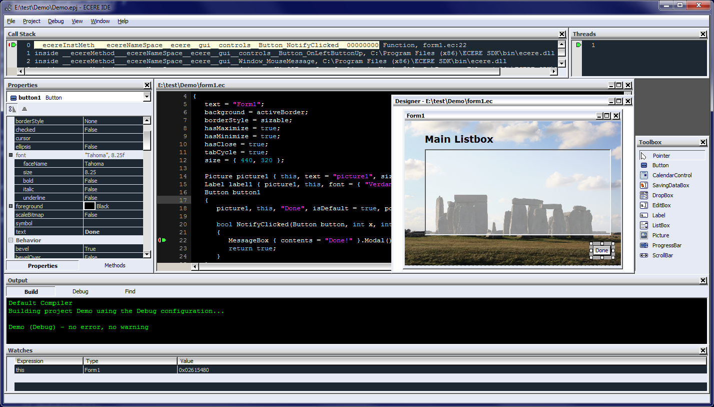Click the underline property value False
Viewport: 714px width, 407px height.
click(113, 198)
